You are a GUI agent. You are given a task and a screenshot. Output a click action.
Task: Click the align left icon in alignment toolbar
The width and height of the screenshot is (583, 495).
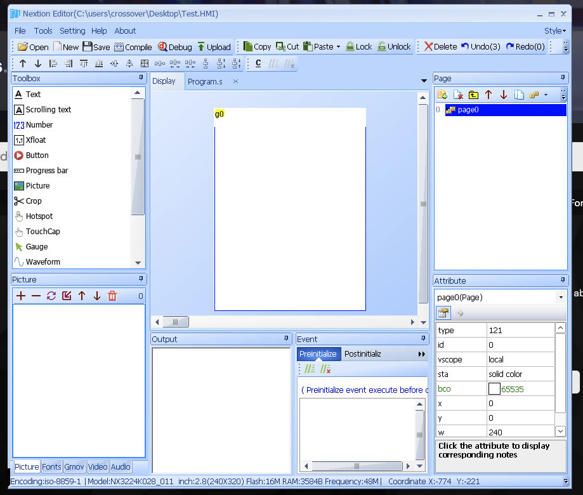(53, 63)
